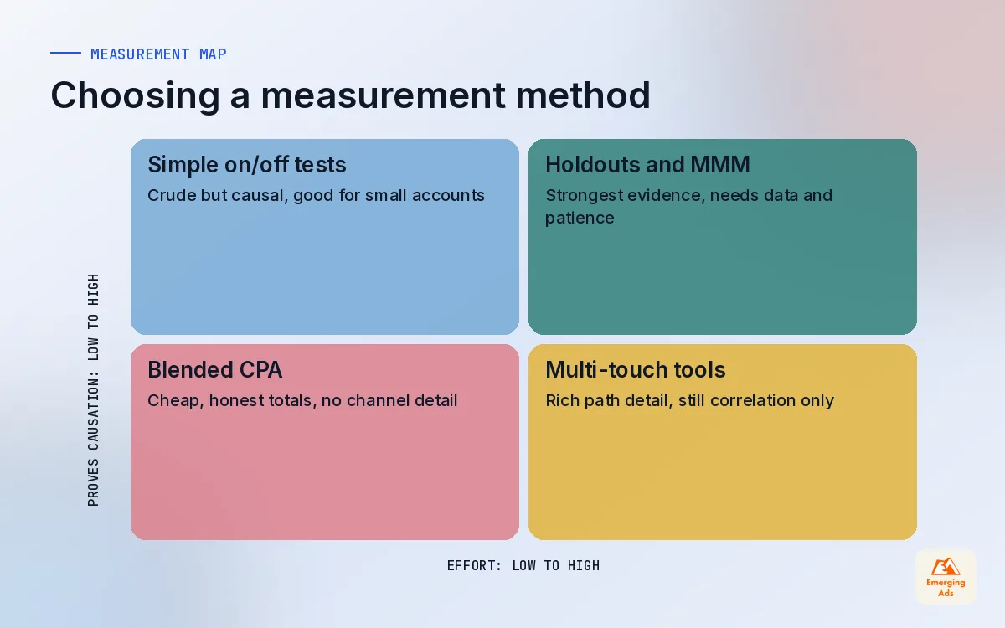Image resolution: width=1005 pixels, height=628 pixels.
Task: Click the "EFFORT: LOW TO HIGH" axis label
Action: 523,565
